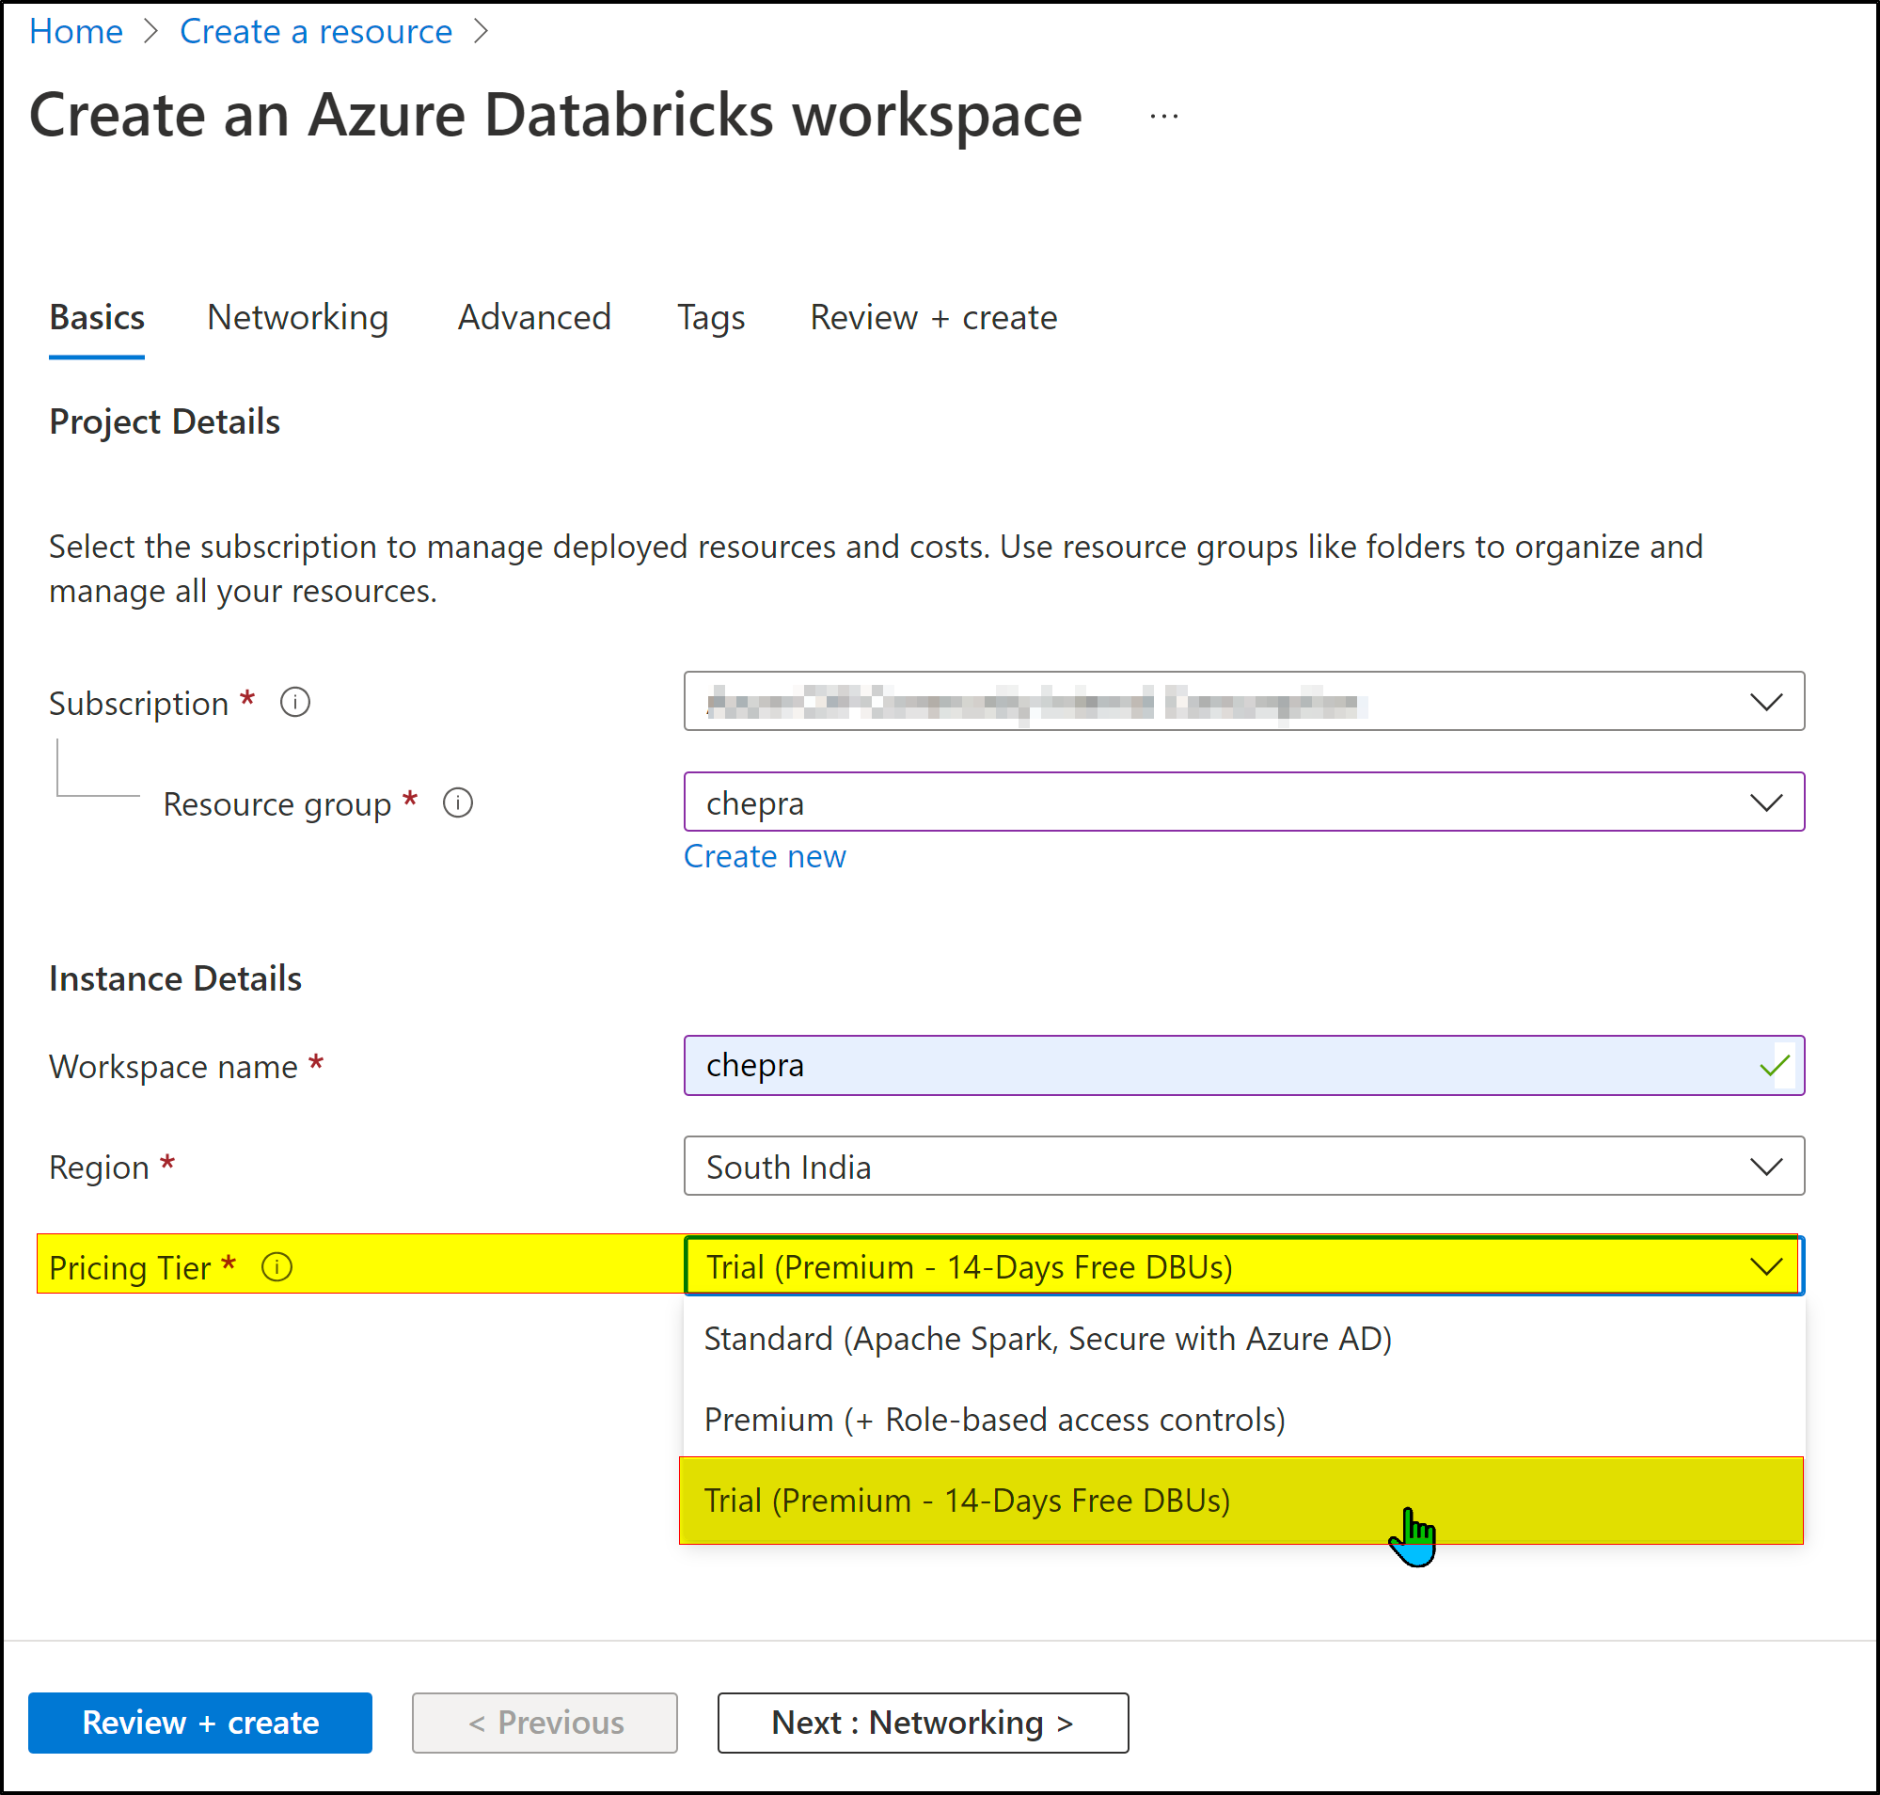The width and height of the screenshot is (1880, 1795).
Task: Show Pricing Tier info icon
Action: 276,1267
